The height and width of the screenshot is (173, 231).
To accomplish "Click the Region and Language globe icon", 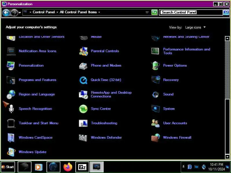I will pos(11,95).
